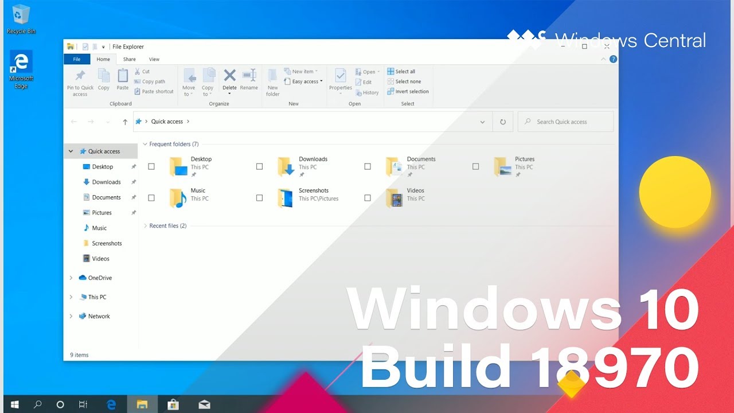The width and height of the screenshot is (734, 413).
Task: Switch to the Share ribbon tab
Action: (130, 59)
